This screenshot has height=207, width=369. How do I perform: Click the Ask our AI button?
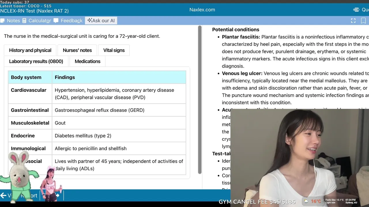pyautogui.click(x=101, y=21)
